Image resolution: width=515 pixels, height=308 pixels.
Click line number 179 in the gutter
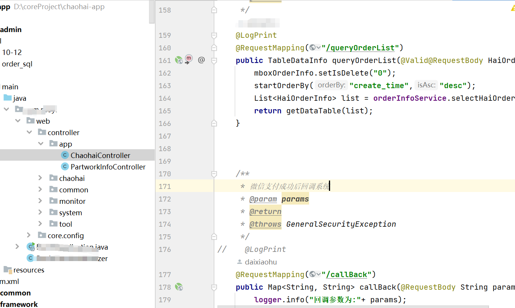click(165, 300)
